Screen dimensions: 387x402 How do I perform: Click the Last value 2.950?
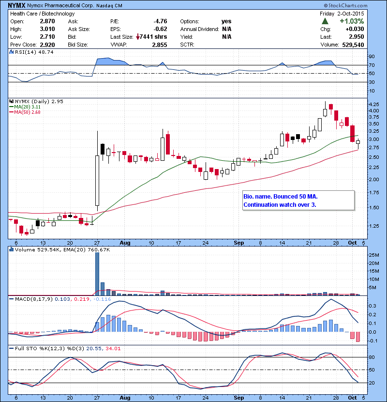[357, 37]
